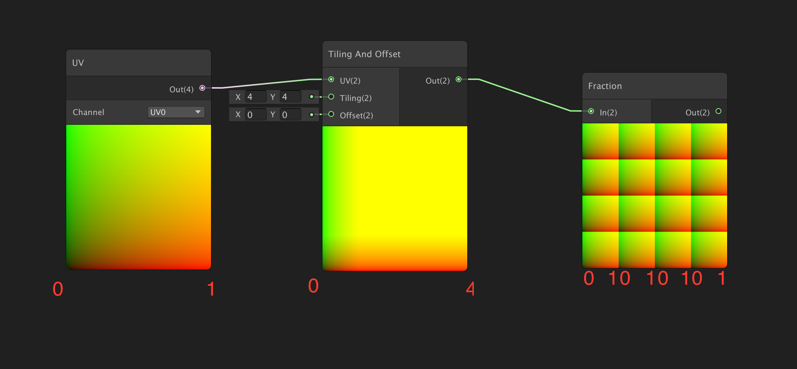The height and width of the screenshot is (369, 797).
Task: Select the UV node title bar
Action: point(139,63)
